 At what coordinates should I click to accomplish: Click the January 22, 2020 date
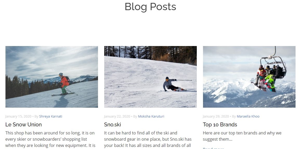pos(117,116)
